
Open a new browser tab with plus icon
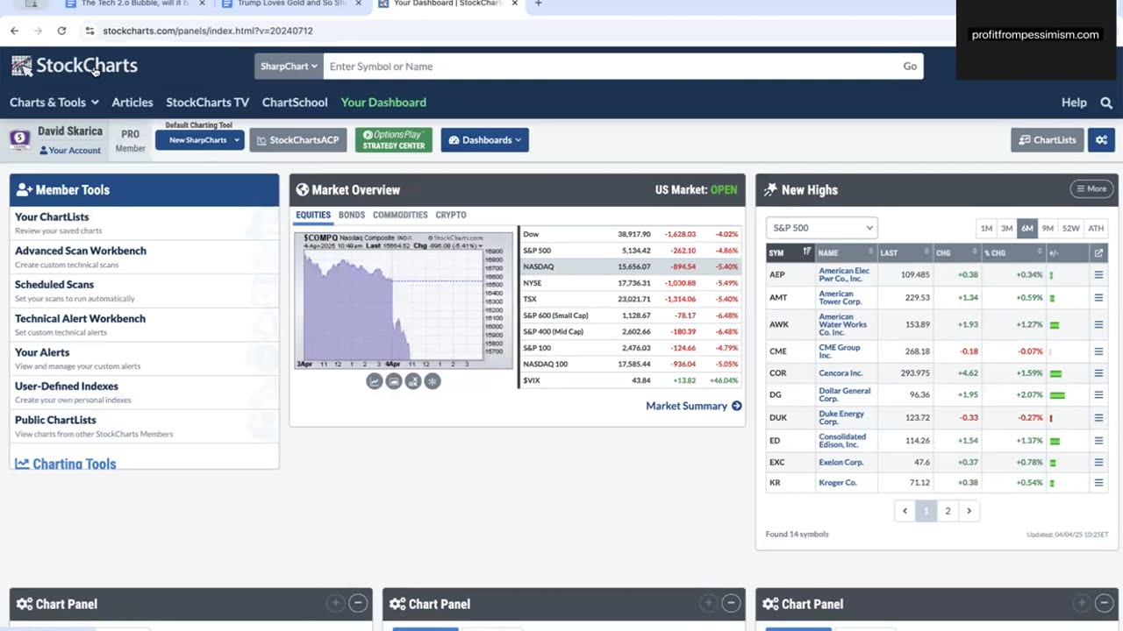tap(539, 4)
